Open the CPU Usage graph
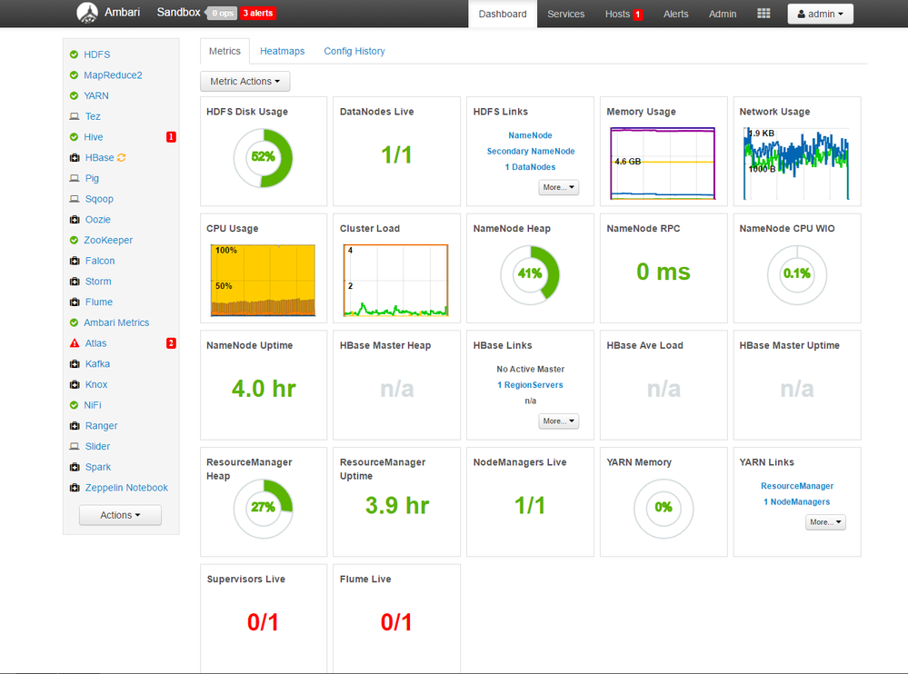 click(x=263, y=281)
